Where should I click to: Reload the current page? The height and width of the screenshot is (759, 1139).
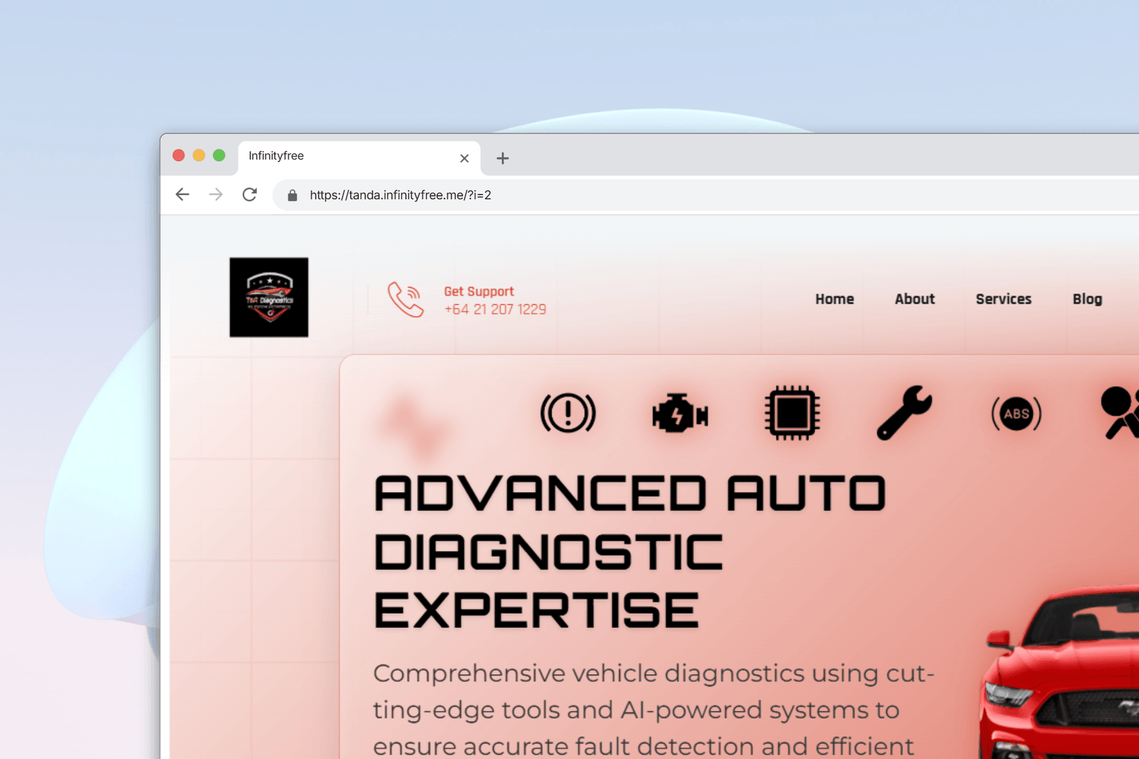coord(249,195)
